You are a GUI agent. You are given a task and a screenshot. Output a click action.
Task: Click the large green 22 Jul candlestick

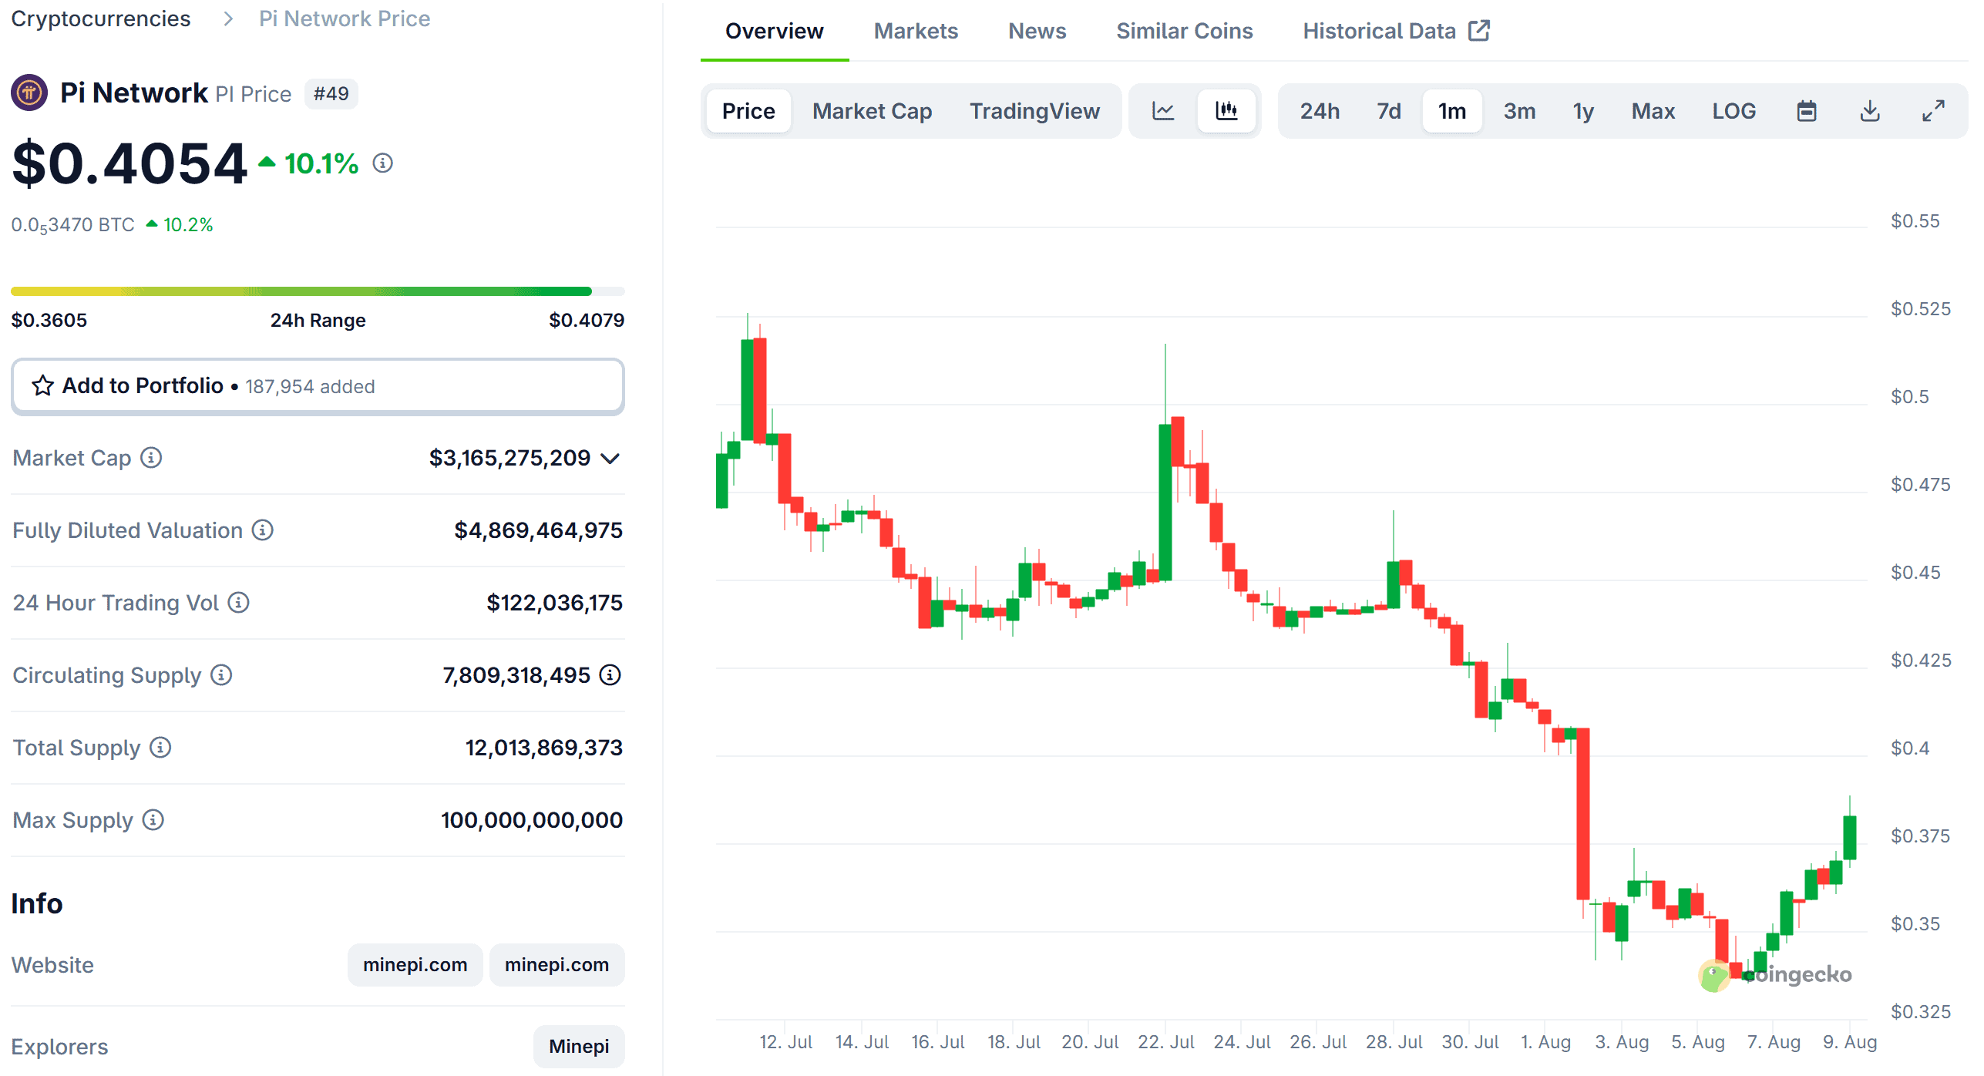(1165, 502)
